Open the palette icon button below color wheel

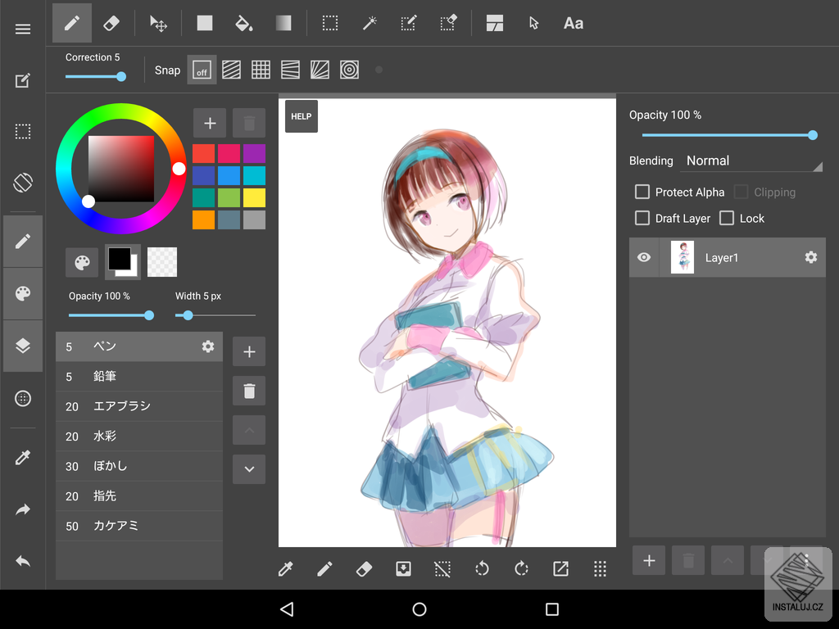pos(82,263)
